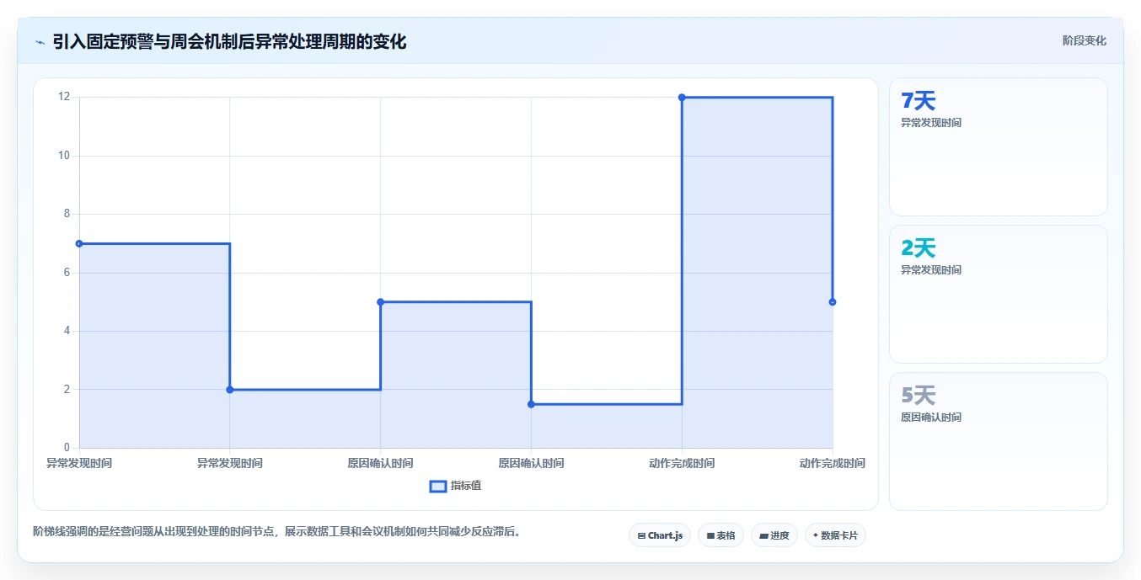
Task: Open the 7天 metric card
Action: (998, 147)
